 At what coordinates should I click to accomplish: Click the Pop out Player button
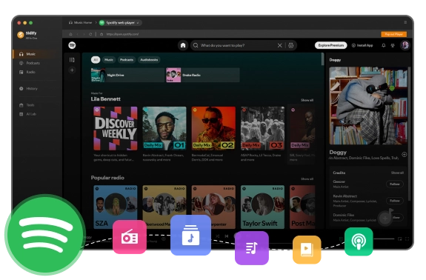(x=393, y=34)
